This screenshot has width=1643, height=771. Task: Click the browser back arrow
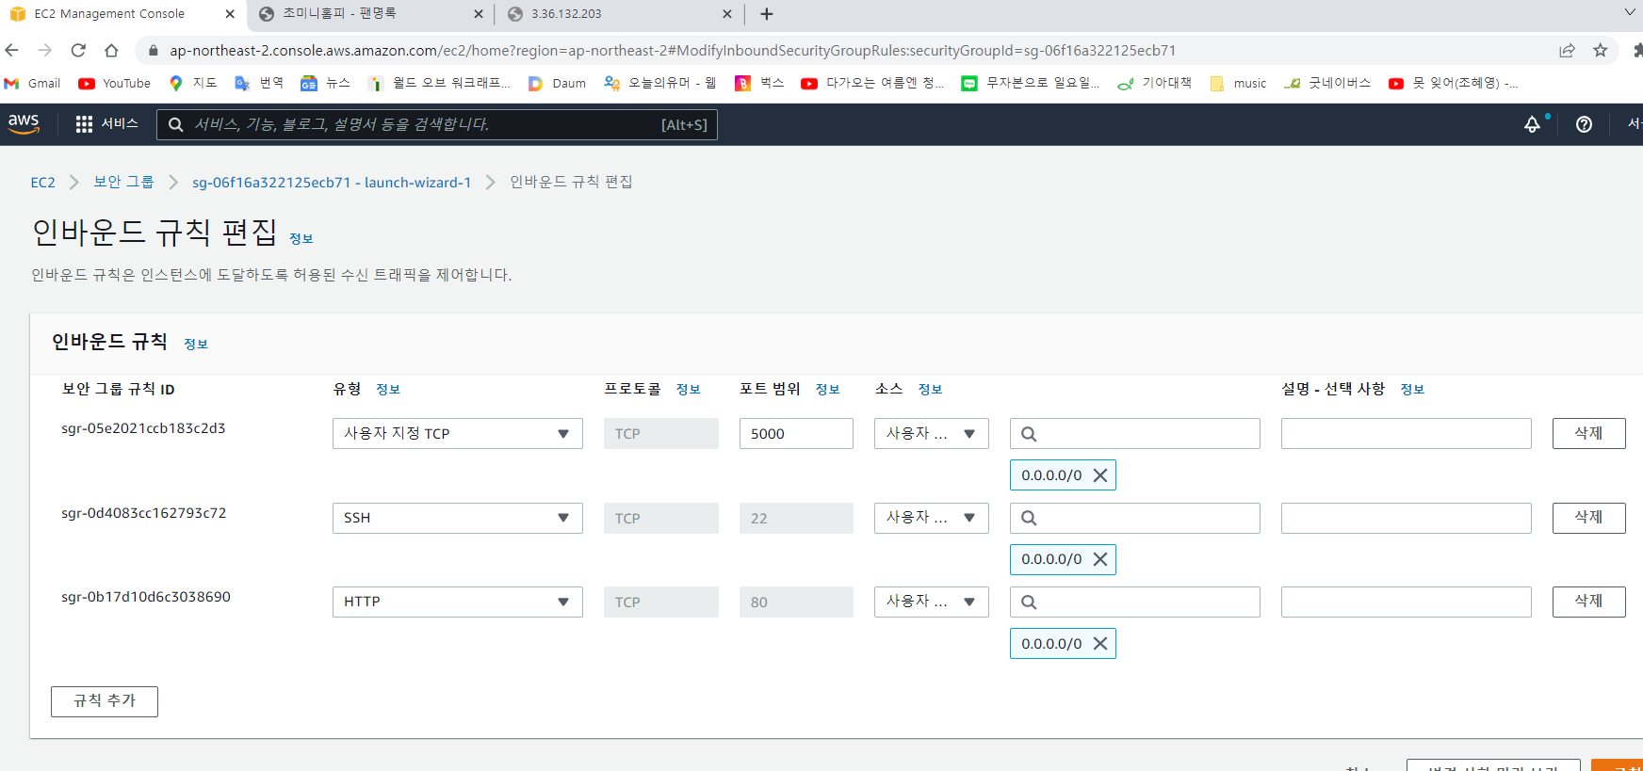[x=12, y=50]
